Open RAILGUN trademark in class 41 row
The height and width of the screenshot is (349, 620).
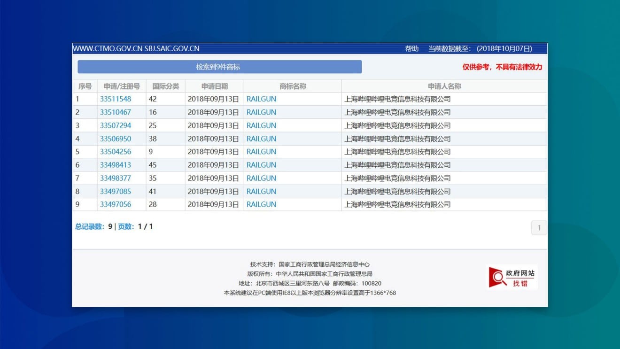[261, 191]
